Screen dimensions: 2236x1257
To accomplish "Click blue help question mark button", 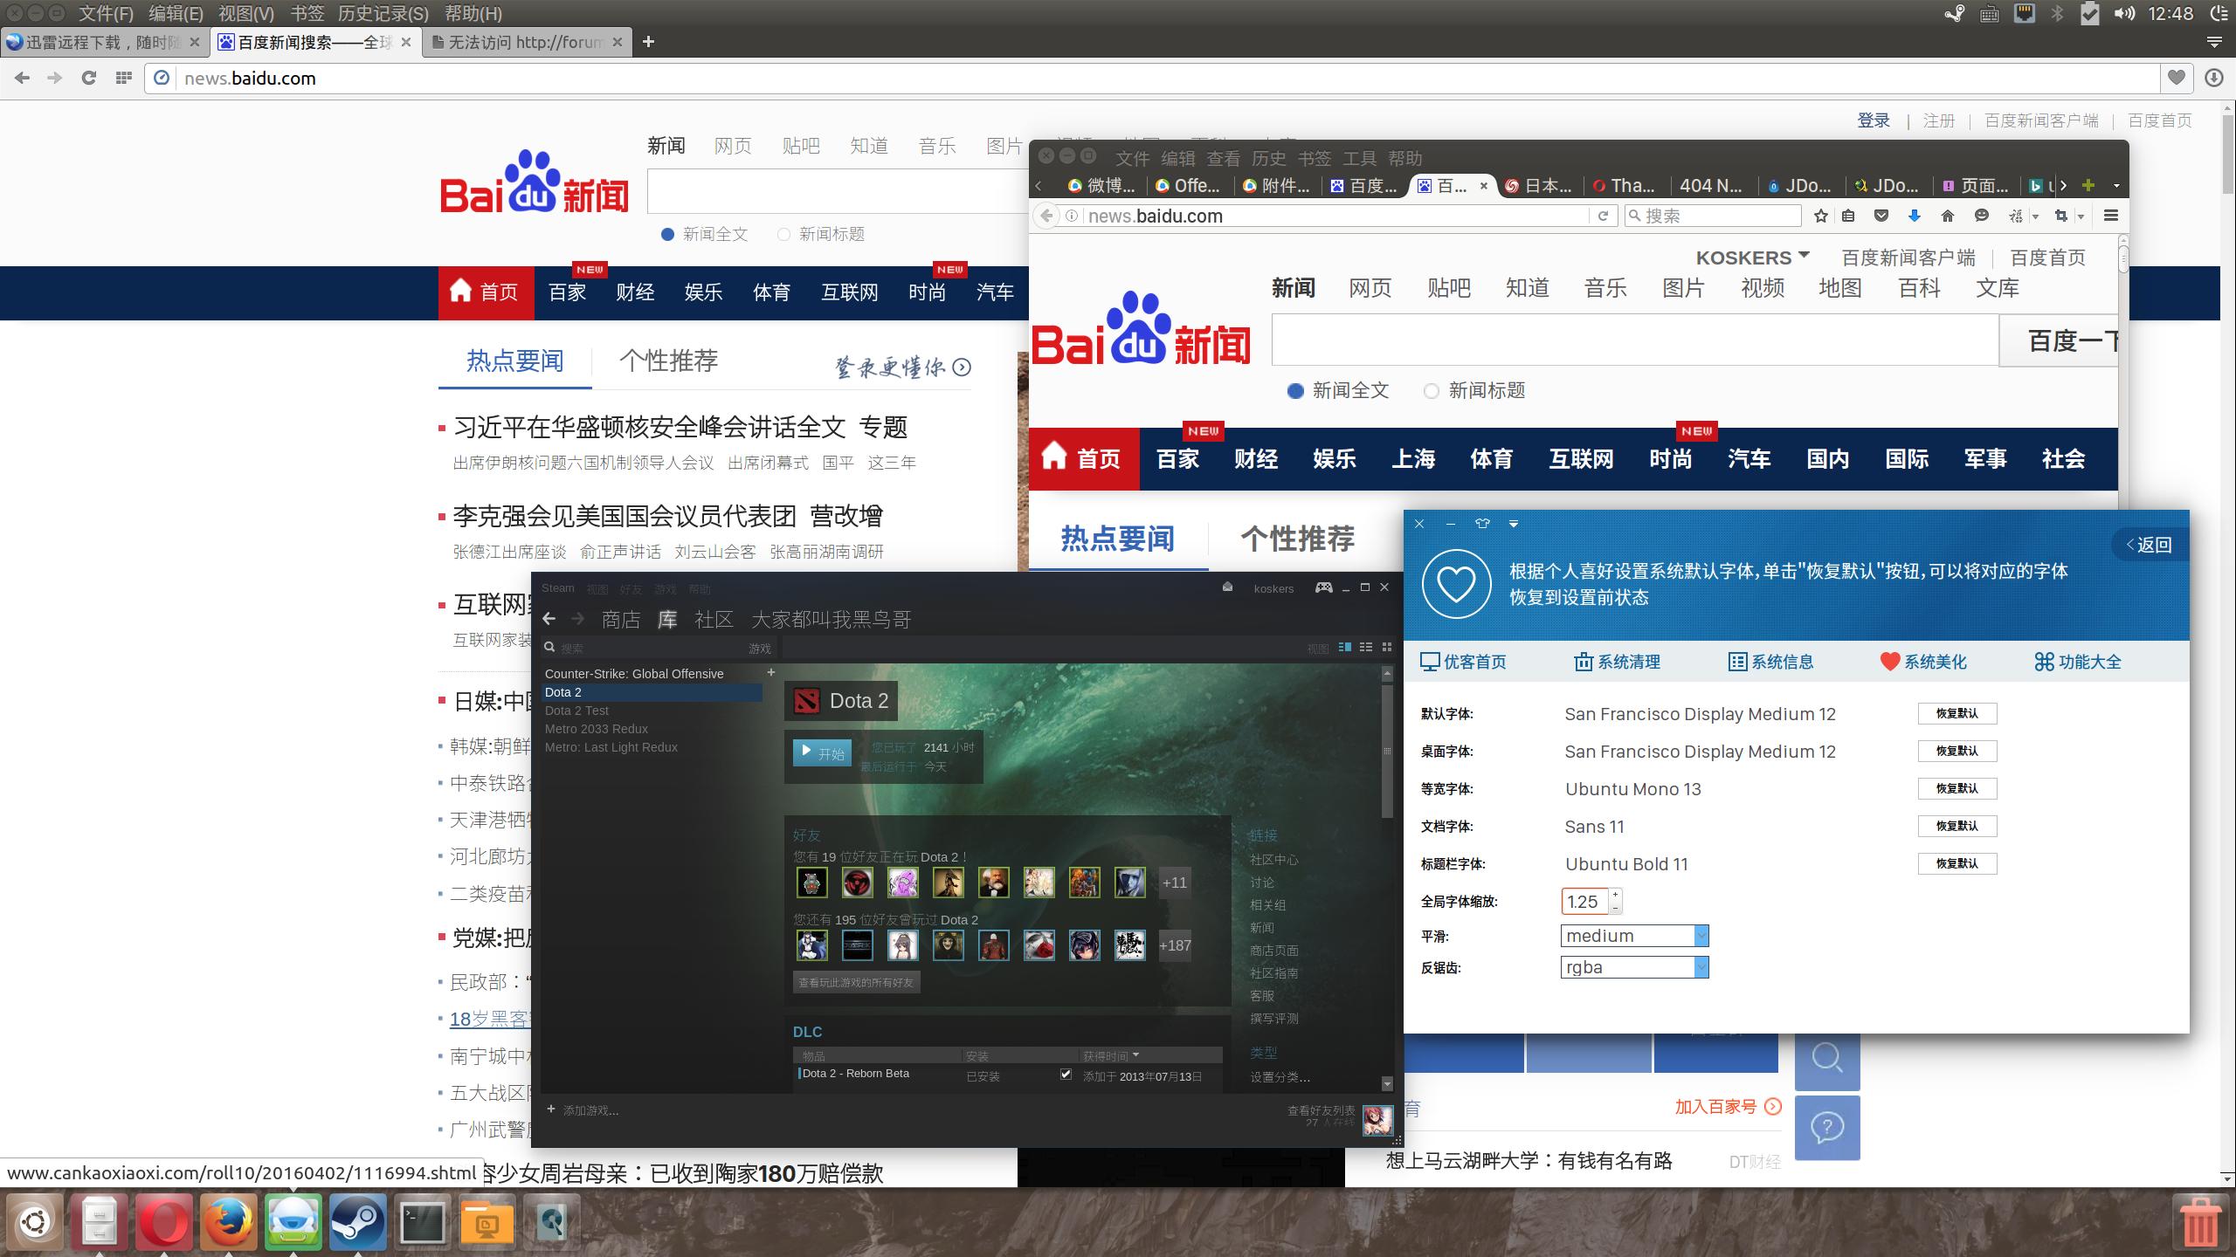I will coord(1827,1128).
